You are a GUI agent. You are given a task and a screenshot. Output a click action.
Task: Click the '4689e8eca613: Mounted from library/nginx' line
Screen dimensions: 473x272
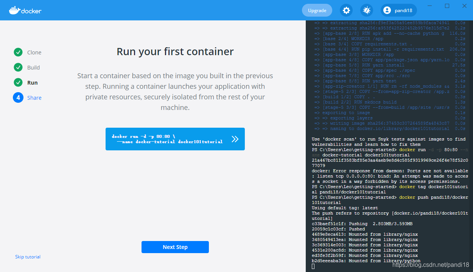tap(365, 234)
